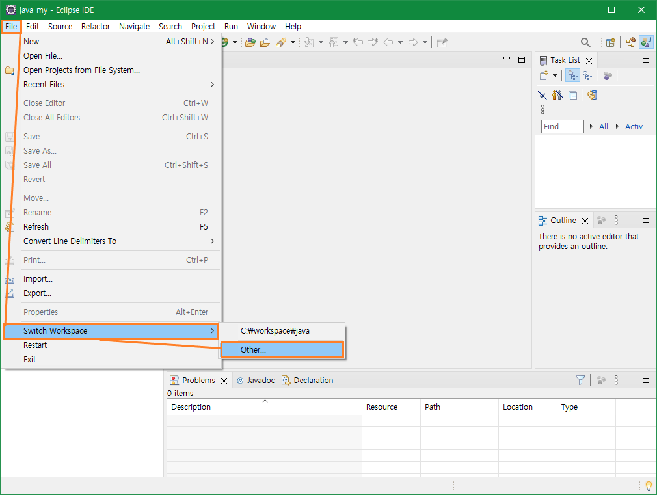Viewport: 657px width, 495px height.
Task: Click the Open Type toolbar icon
Action: [250, 42]
